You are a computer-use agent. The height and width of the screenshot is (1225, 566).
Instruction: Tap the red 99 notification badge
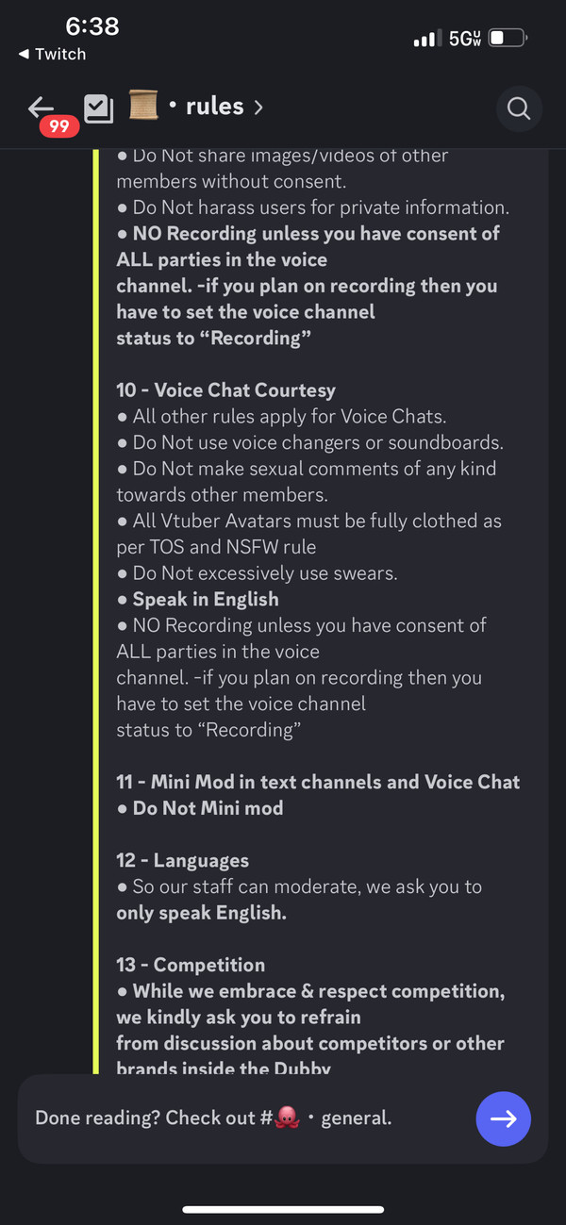tap(59, 126)
